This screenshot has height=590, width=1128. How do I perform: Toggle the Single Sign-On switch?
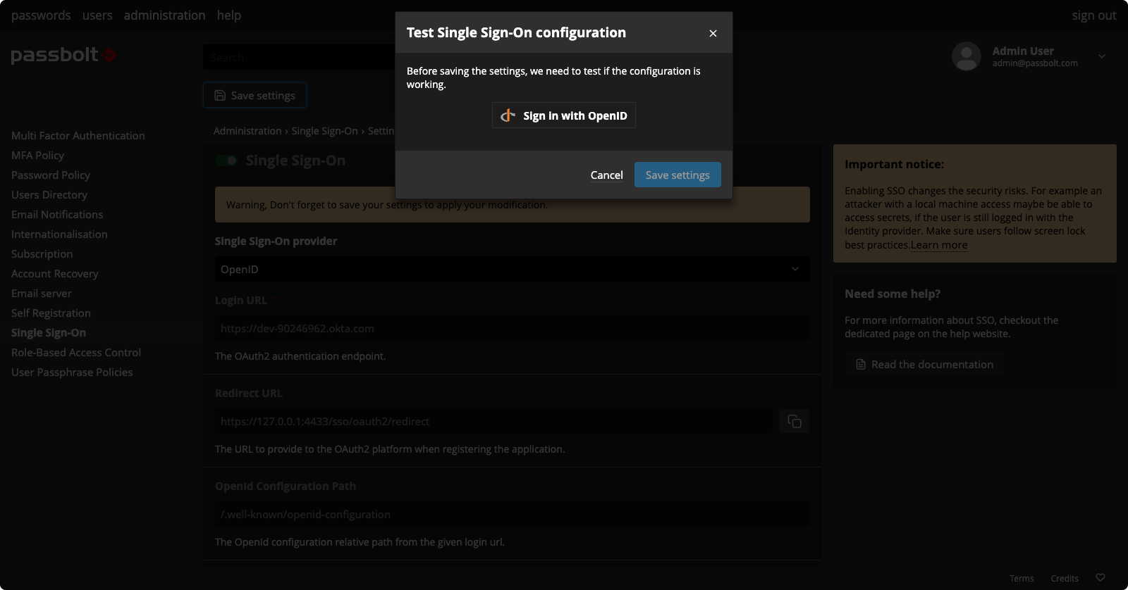coord(226,161)
